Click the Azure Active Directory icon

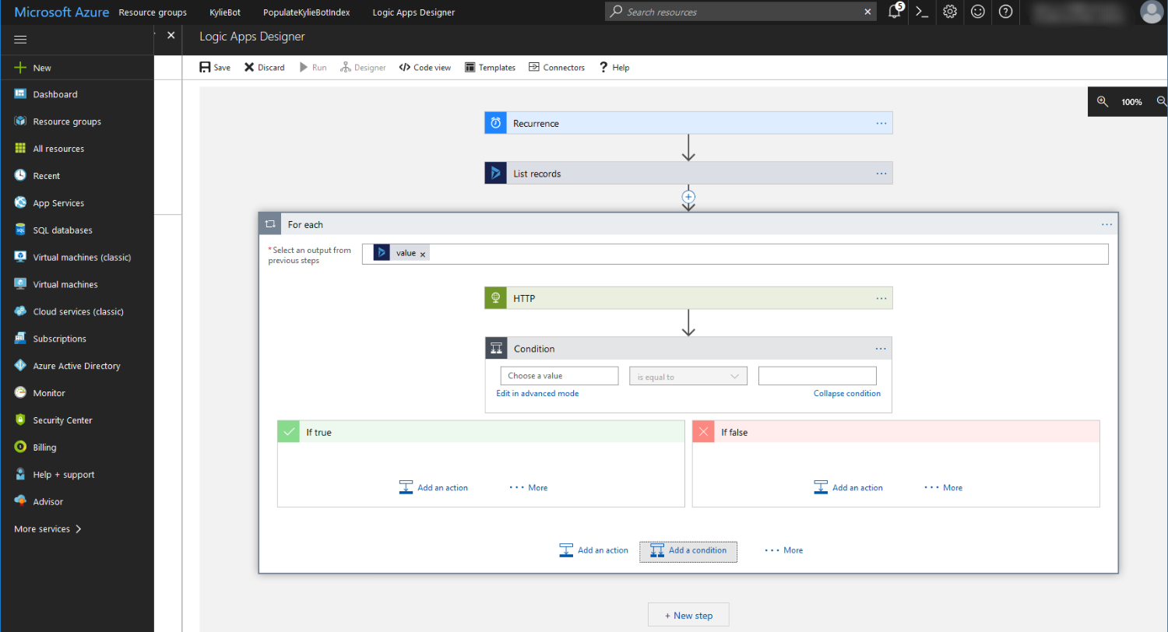coord(20,366)
